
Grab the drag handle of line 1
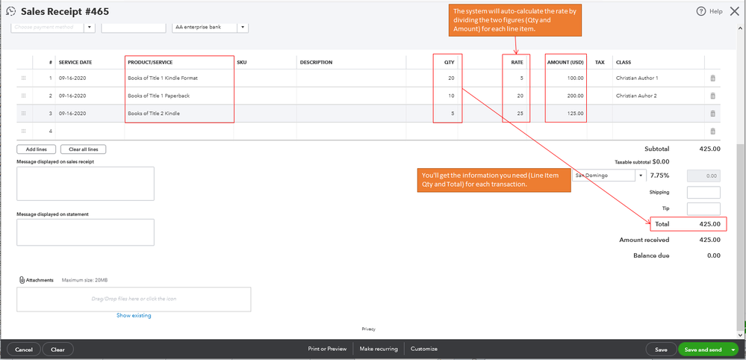pyautogui.click(x=24, y=78)
